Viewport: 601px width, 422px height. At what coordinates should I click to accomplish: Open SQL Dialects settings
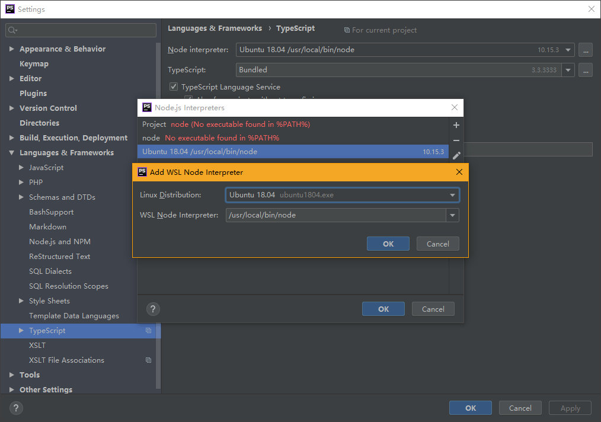pyautogui.click(x=50, y=271)
